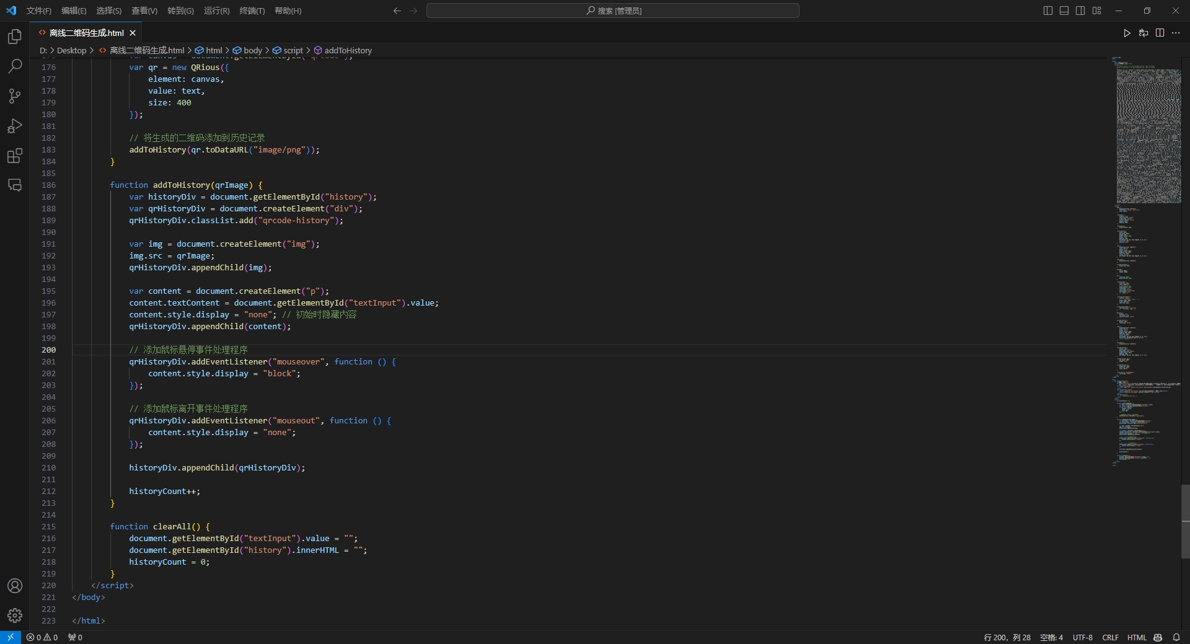
Task: Change encoding via UTF-8
Action: click(x=1083, y=637)
